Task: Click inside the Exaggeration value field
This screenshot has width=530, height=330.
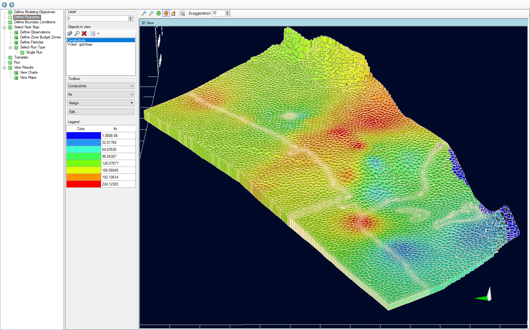Action: 218,13
